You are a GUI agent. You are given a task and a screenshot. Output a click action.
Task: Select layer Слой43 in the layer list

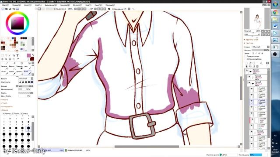258,102
